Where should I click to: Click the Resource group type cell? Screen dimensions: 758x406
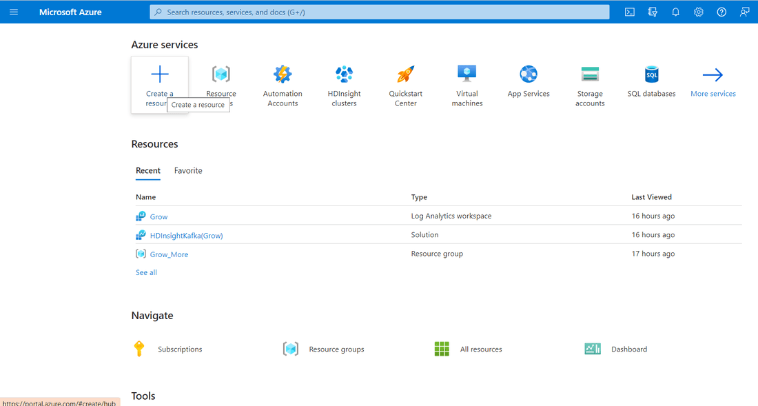point(437,254)
